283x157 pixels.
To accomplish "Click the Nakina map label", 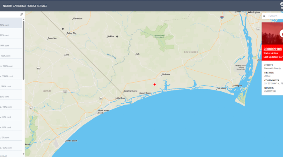I will pyautogui.click(x=111, y=36).
